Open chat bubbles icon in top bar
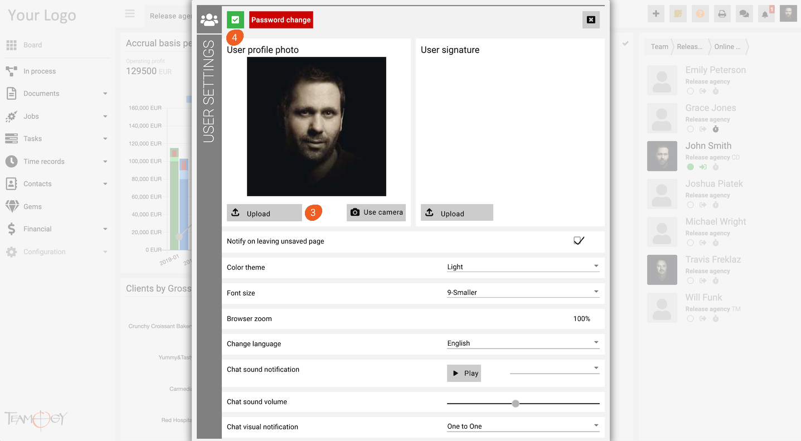The width and height of the screenshot is (801, 441). pos(743,14)
